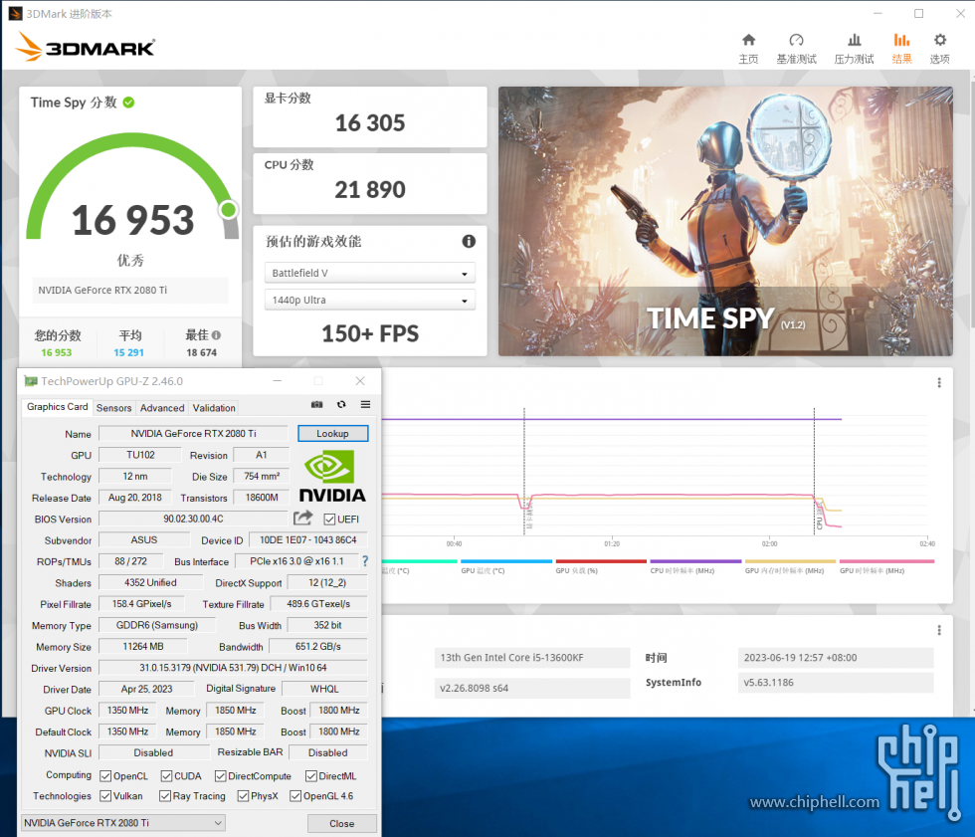Viewport: 975px width, 837px height.
Task: Click the CPU 分数 score 21 890
Action: [x=370, y=190]
